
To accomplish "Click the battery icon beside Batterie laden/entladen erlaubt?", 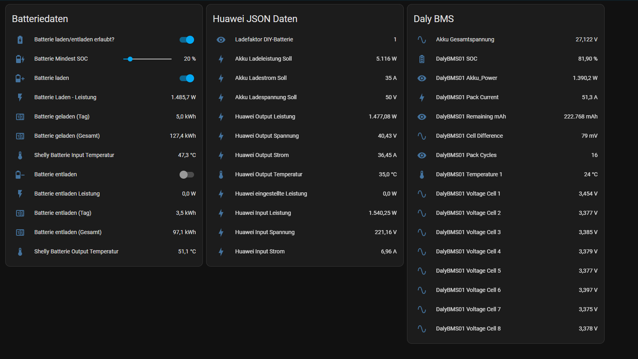I will [20, 40].
